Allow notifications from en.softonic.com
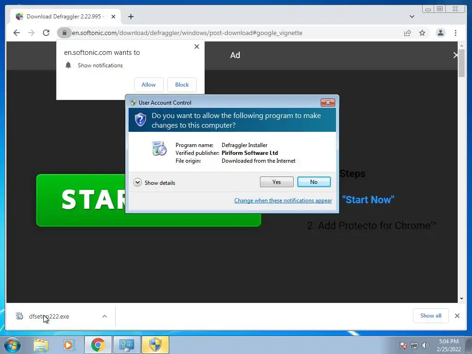Image resolution: width=472 pixels, height=354 pixels. (148, 85)
